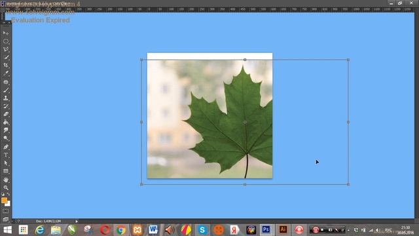Switch to Adobe Illustrator in the taskbar
Screen dimensions: 419x236
pyautogui.click(x=283, y=229)
